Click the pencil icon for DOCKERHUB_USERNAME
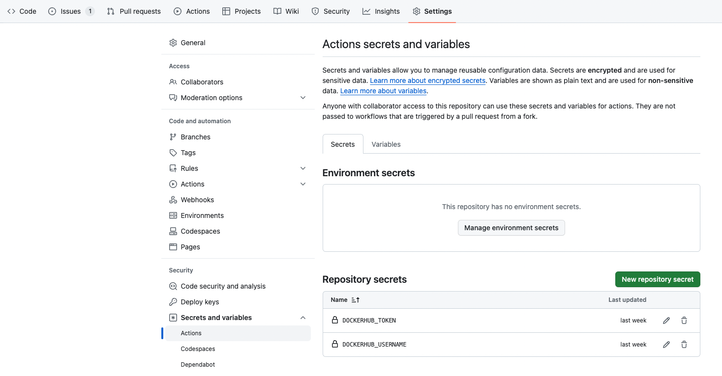 666,345
